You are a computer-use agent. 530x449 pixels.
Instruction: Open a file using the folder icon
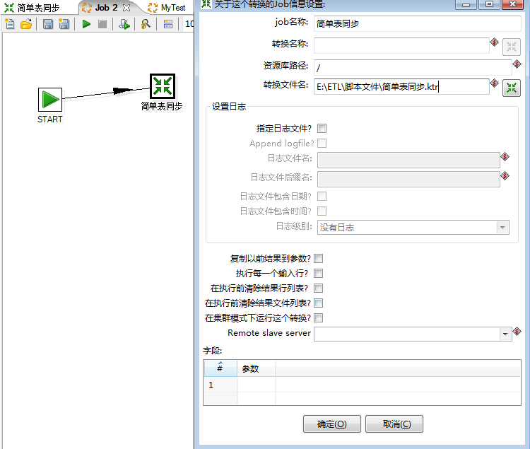[x=26, y=24]
